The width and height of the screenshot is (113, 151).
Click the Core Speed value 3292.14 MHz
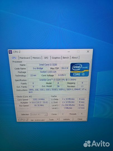click(x=39, y=99)
